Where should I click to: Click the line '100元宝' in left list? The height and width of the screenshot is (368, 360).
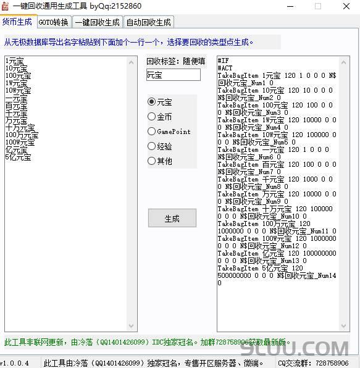[x=19, y=75]
